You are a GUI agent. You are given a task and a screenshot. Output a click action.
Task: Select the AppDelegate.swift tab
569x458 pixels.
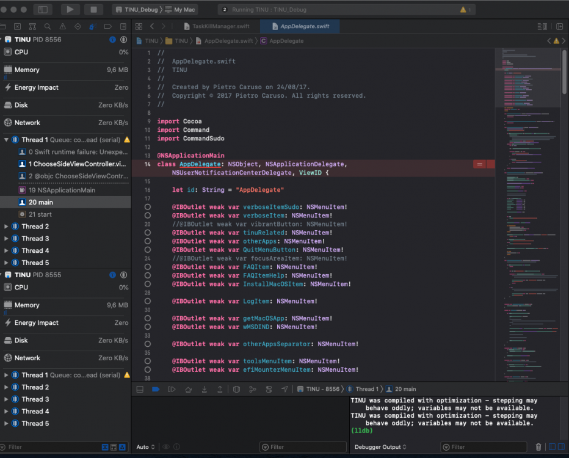tap(300, 26)
